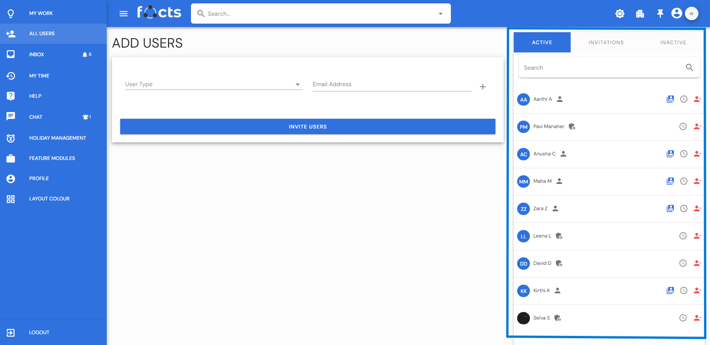The height and width of the screenshot is (345, 710).
Task: Open contact card icon for Anusha C
Action: (670, 154)
